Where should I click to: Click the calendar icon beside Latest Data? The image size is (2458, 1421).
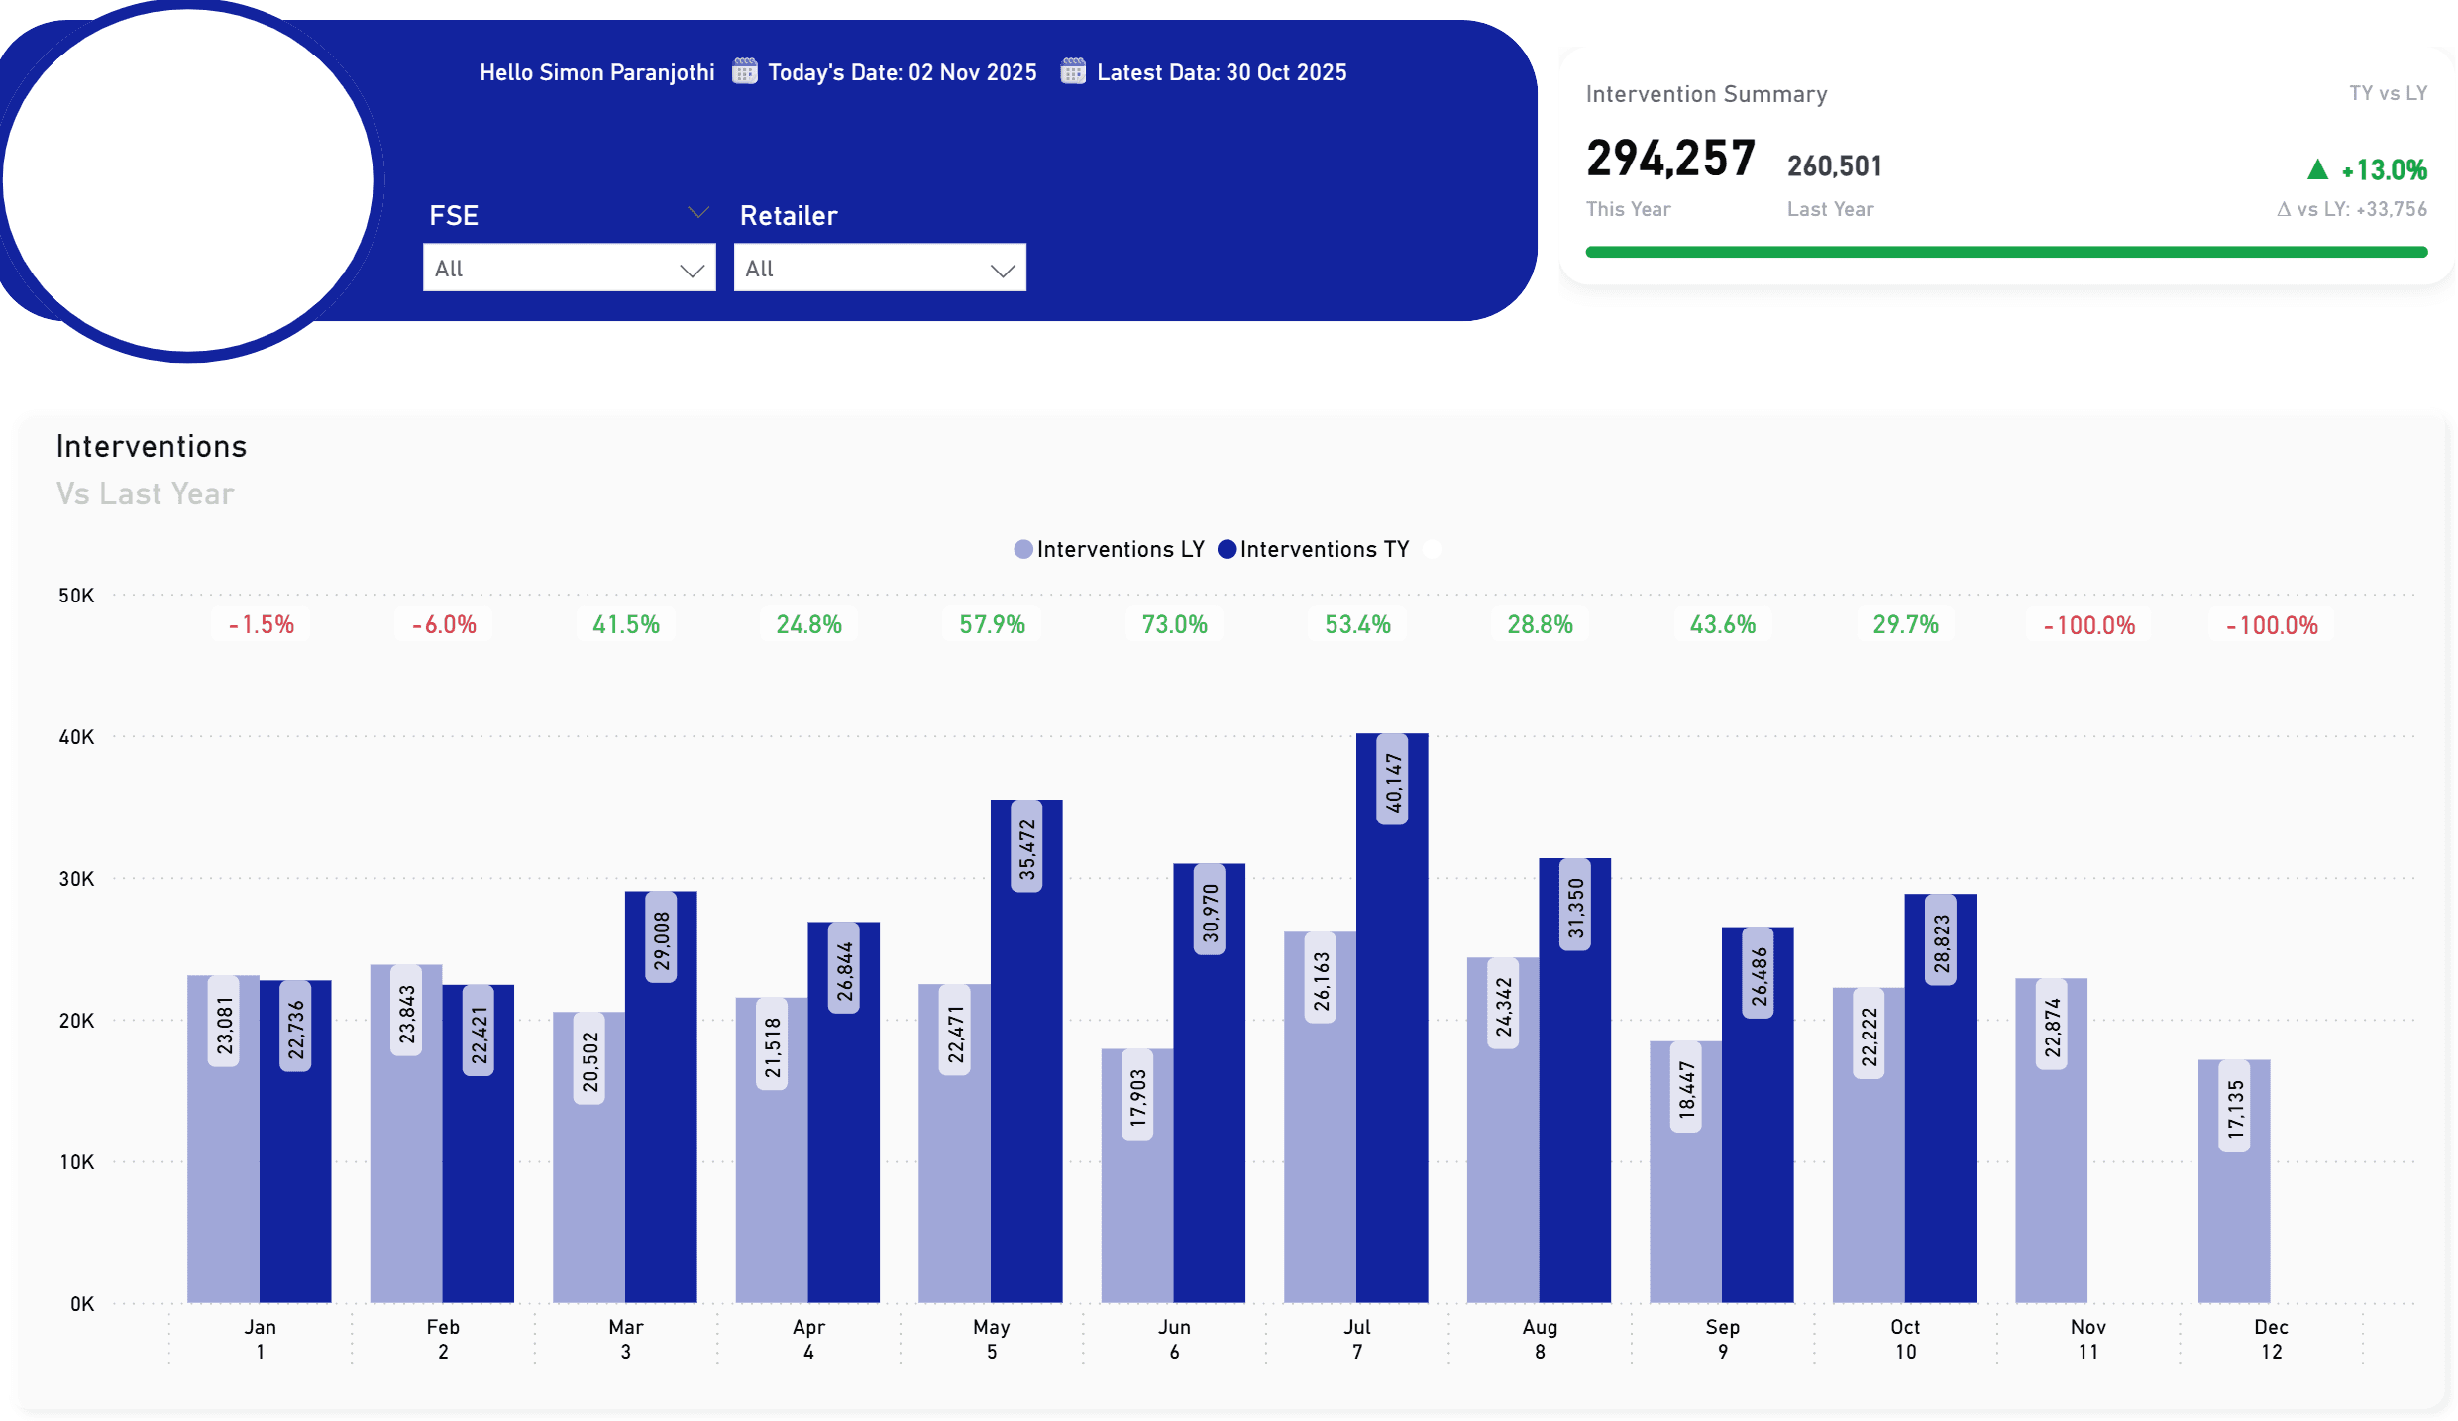click(1072, 71)
